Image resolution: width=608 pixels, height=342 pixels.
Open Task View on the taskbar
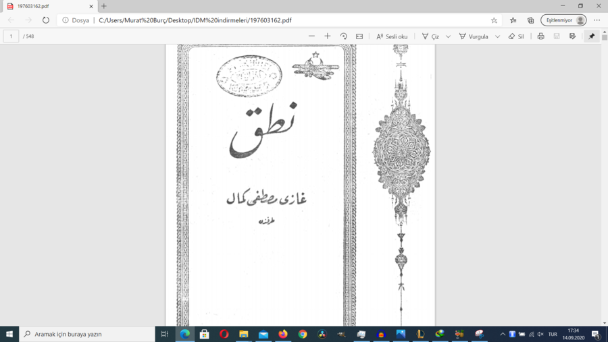pos(164,334)
